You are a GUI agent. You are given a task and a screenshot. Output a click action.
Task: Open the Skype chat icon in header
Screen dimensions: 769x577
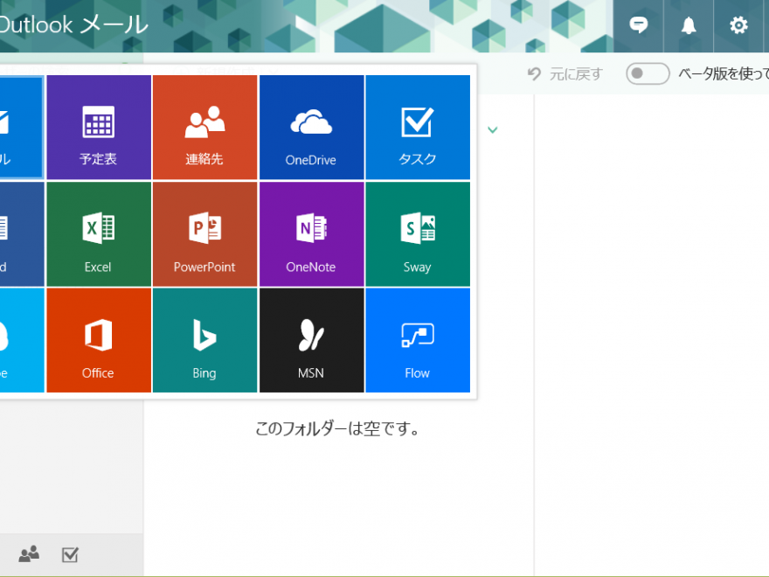point(638,25)
